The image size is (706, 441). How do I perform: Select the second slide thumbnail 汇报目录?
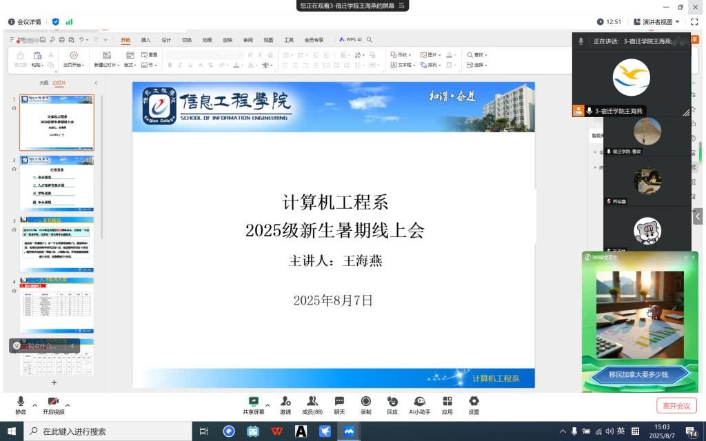point(57,184)
